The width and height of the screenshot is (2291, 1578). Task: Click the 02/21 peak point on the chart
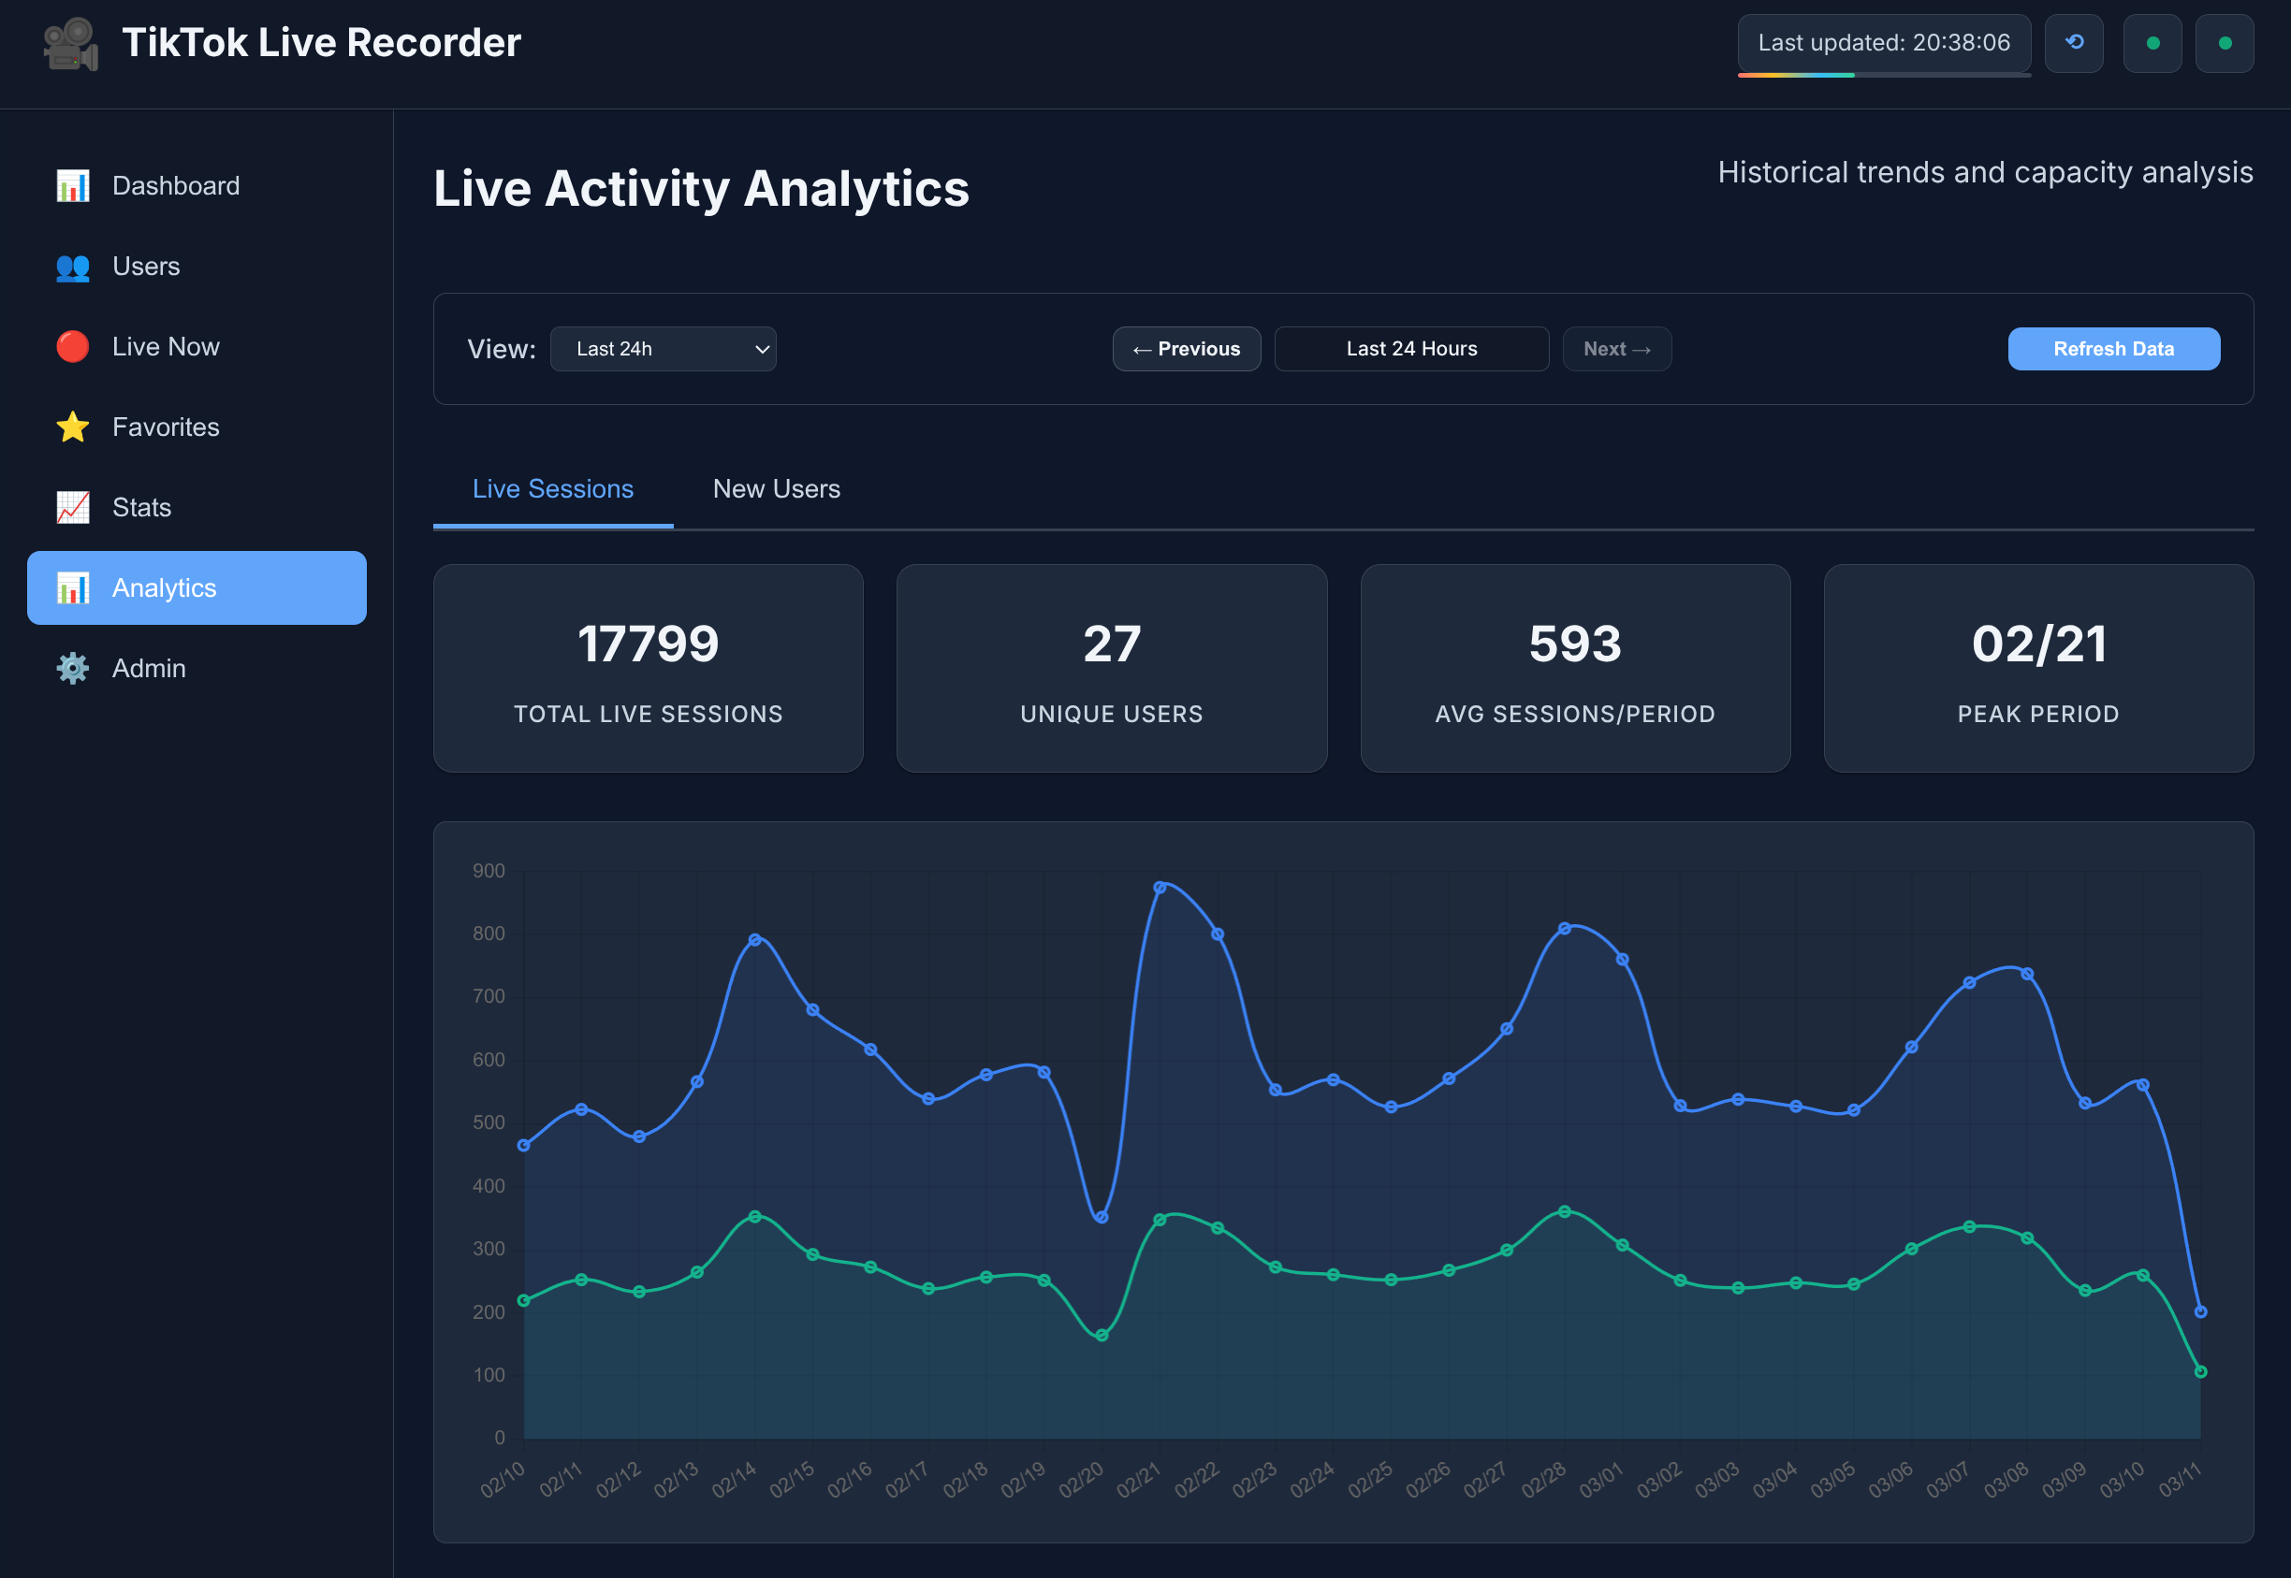coord(1160,888)
